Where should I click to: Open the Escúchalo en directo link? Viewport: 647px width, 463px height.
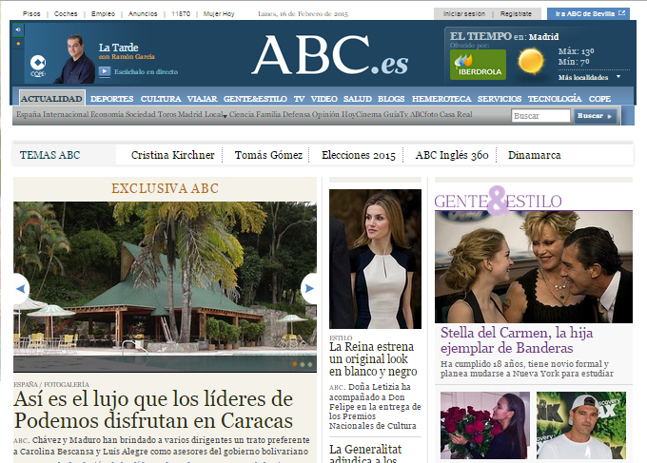pyautogui.click(x=147, y=71)
